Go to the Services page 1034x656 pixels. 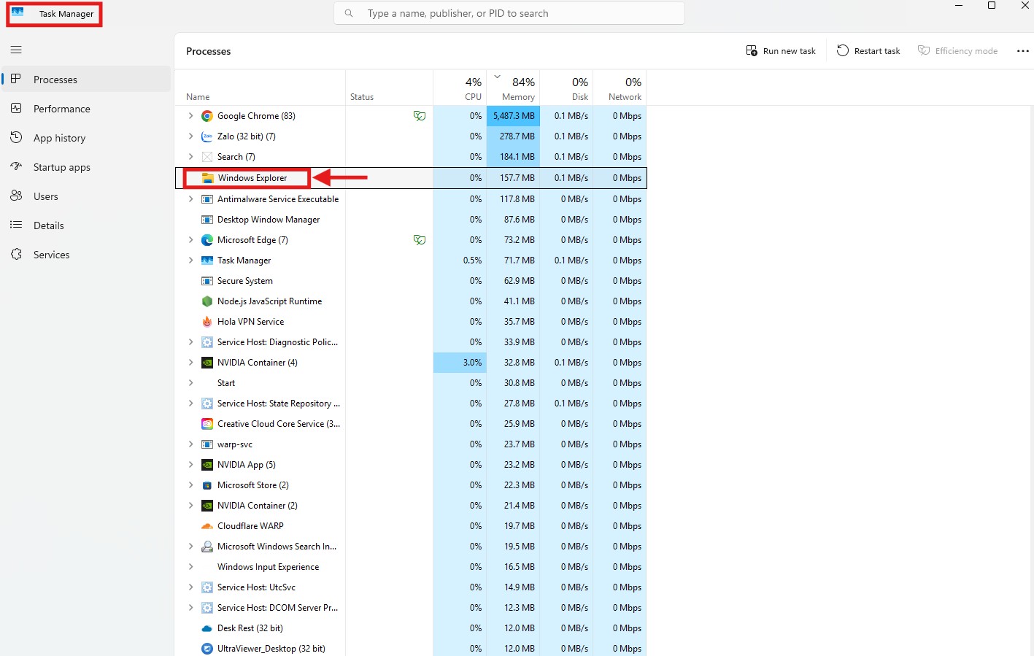pyautogui.click(x=51, y=255)
